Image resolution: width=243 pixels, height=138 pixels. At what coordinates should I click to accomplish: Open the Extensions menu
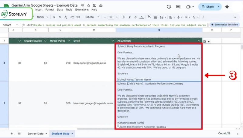pos(82,10)
